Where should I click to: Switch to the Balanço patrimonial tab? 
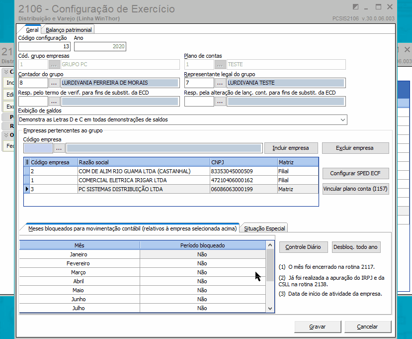coord(68,30)
